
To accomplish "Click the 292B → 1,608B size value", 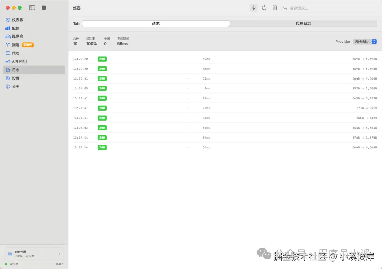I will pyautogui.click(x=364, y=88).
